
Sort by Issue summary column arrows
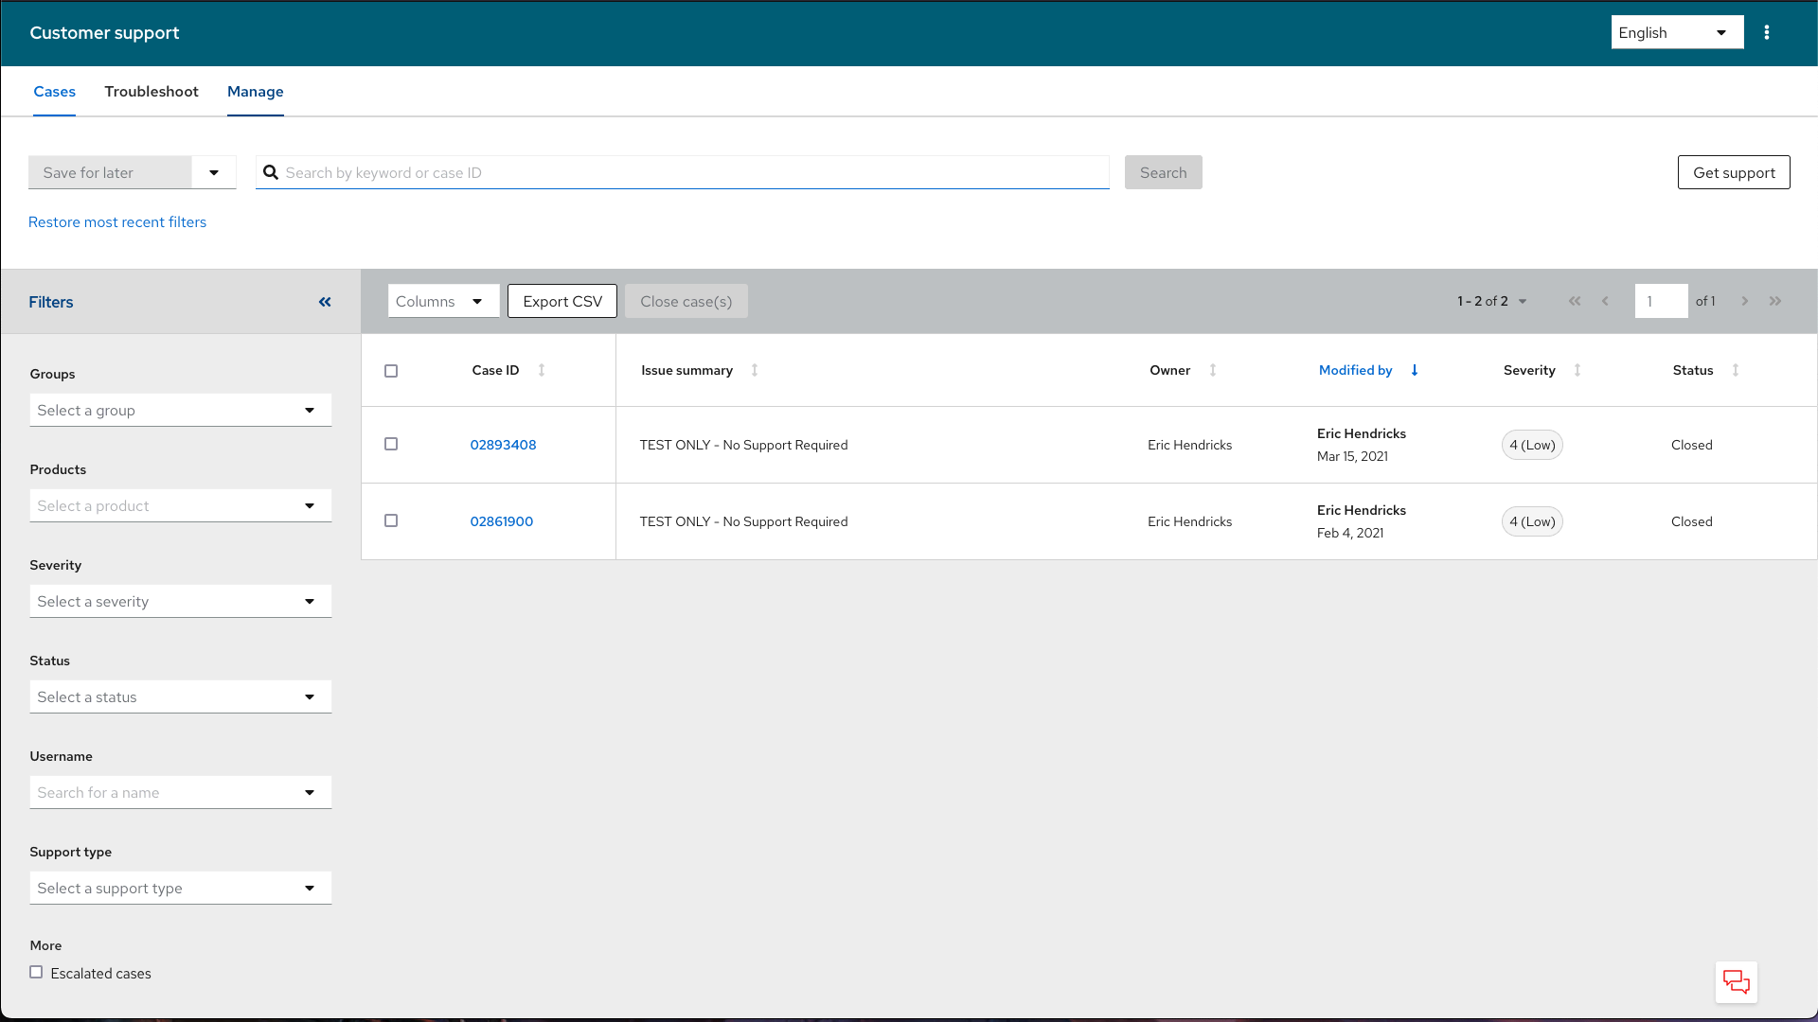755,370
